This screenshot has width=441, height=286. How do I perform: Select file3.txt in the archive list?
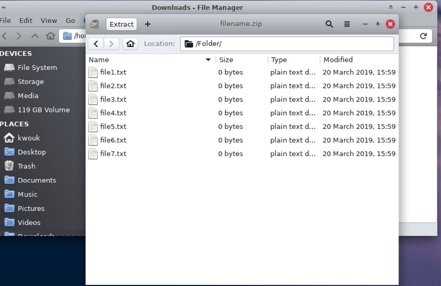click(113, 99)
